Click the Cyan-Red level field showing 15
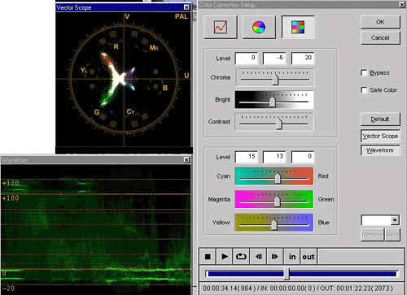The image size is (407, 295). coord(247,157)
